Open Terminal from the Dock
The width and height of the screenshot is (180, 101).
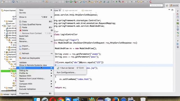(x=84, y=99)
